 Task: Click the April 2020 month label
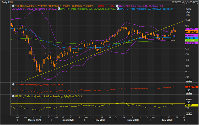(x=68, y=120)
